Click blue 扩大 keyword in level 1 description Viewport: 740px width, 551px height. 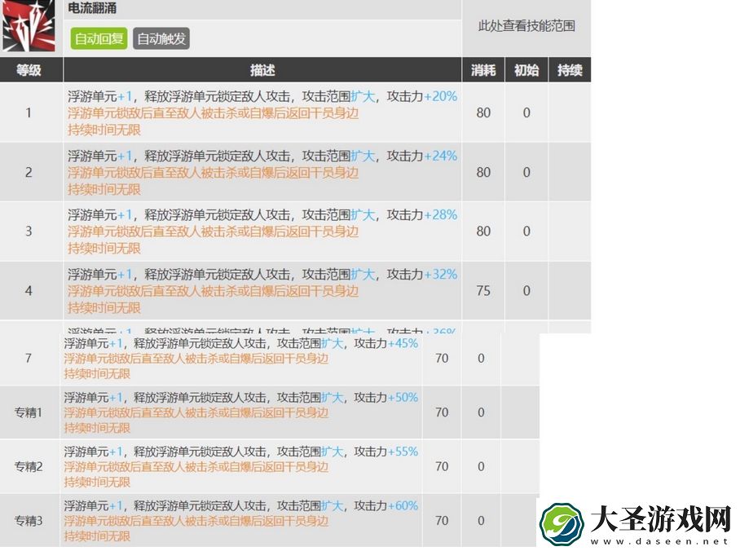363,96
